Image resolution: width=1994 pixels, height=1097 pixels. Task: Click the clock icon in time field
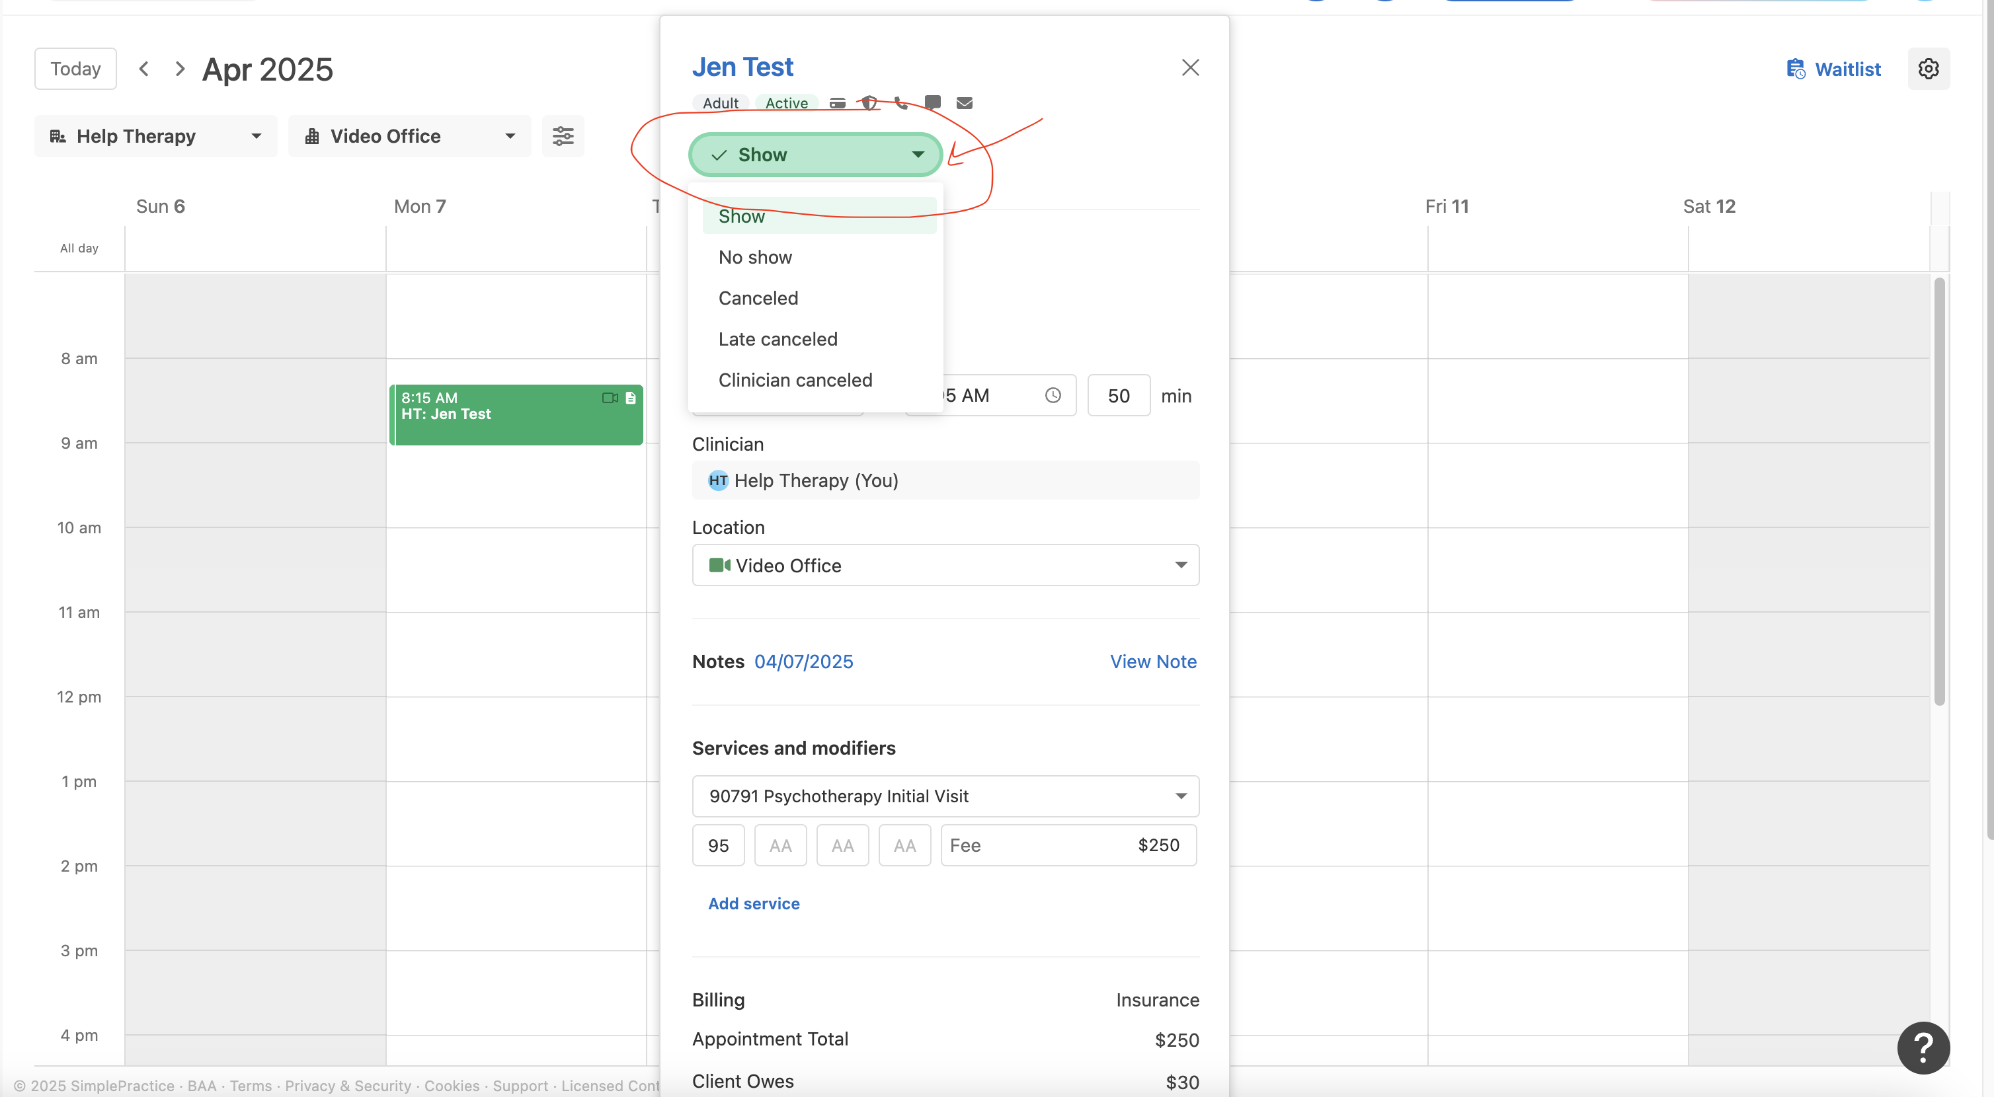[1053, 395]
